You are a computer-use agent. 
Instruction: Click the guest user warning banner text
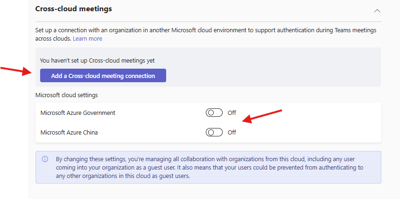210,167
